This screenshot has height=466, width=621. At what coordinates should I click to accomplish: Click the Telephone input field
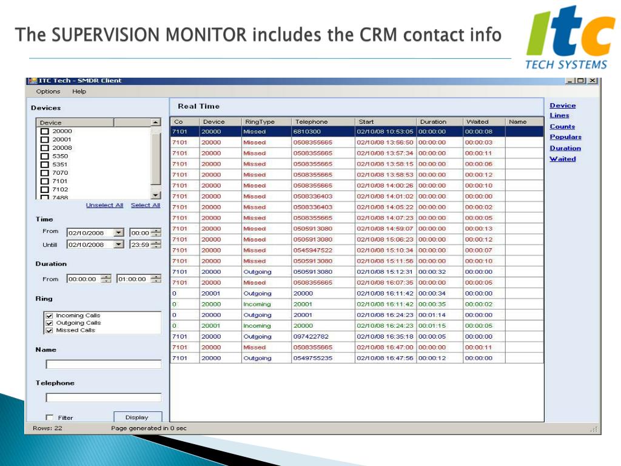(103, 397)
